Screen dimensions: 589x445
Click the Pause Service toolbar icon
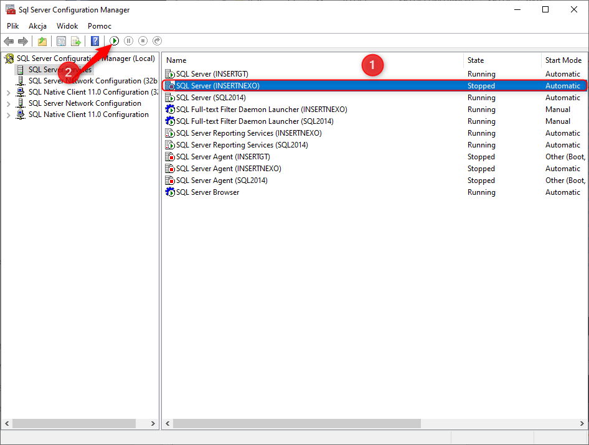click(x=128, y=40)
